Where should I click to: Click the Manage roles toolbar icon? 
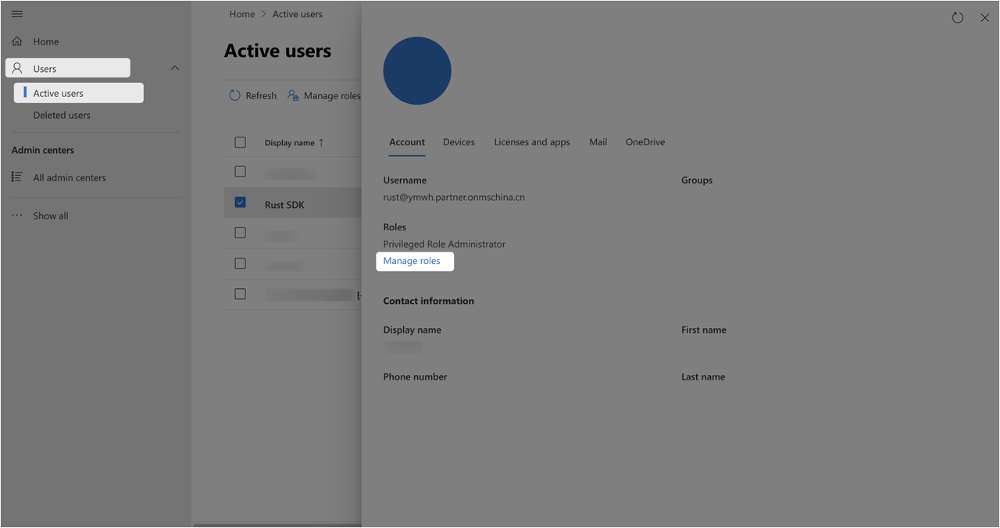click(292, 95)
